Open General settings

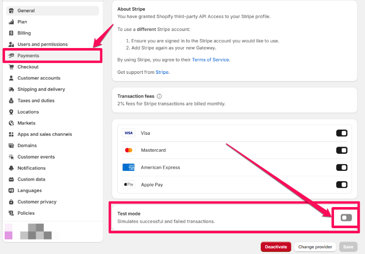click(x=53, y=11)
